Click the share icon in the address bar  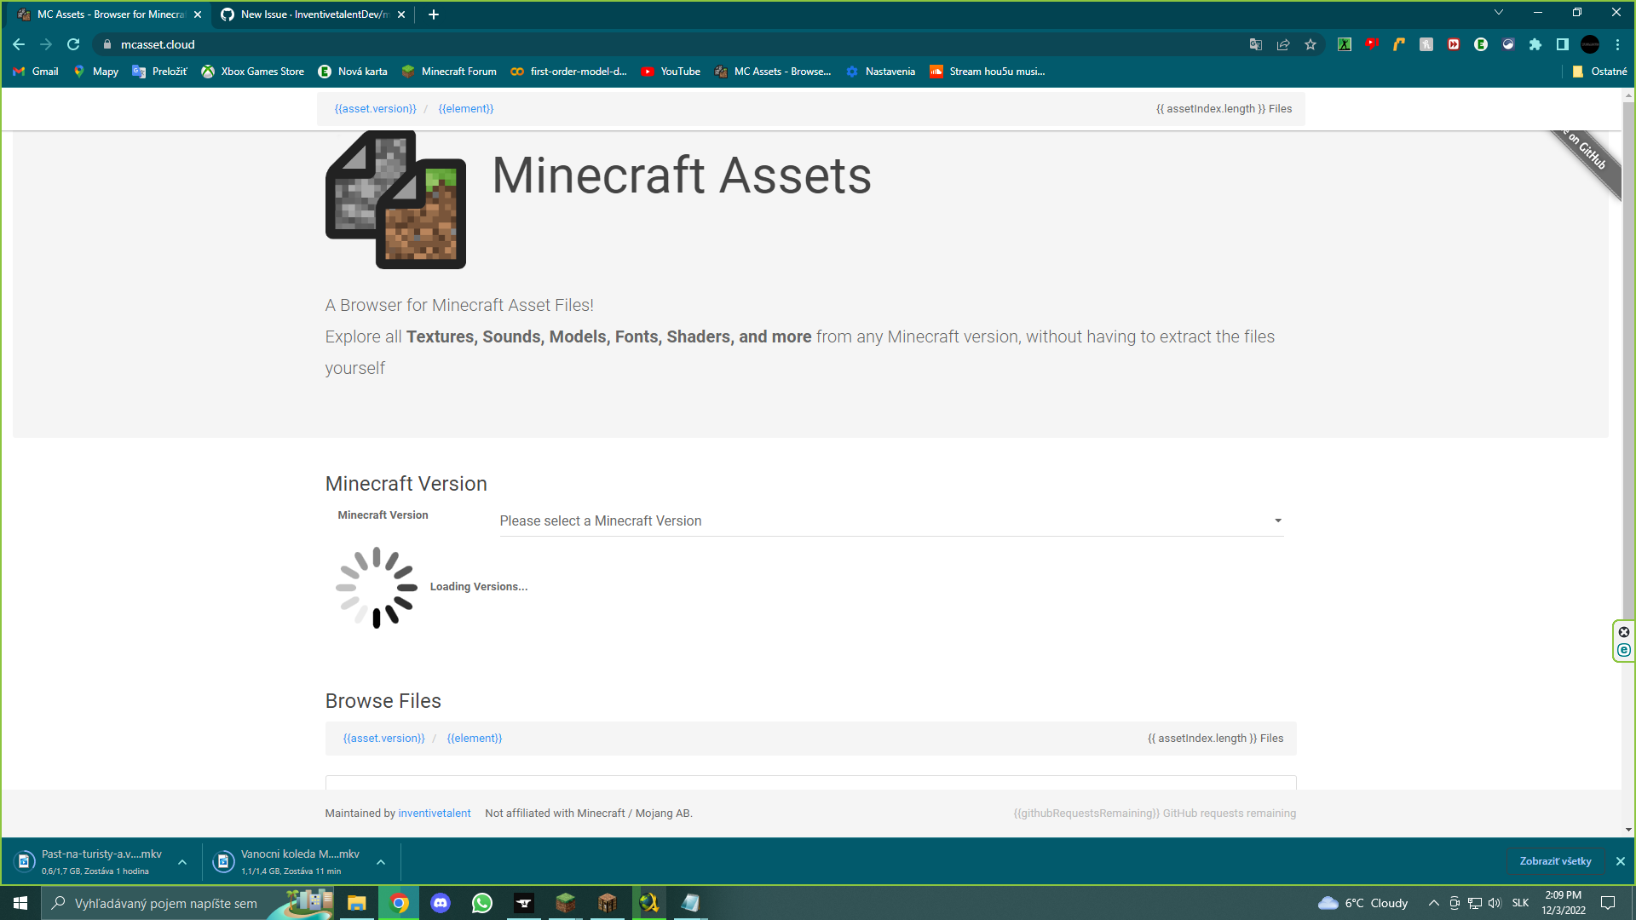[x=1283, y=44]
